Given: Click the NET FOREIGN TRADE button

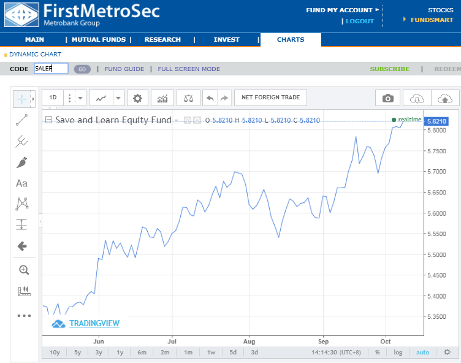Looking at the screenshot, I should pyautogui.click(x=270, y=97).
